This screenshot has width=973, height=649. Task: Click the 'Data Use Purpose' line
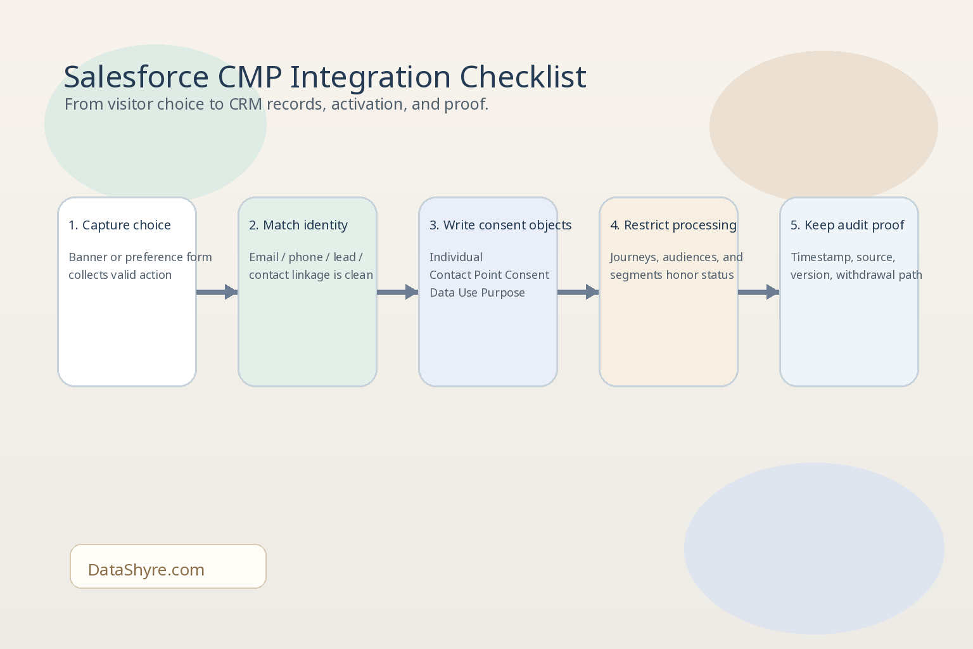coord(477,292)
